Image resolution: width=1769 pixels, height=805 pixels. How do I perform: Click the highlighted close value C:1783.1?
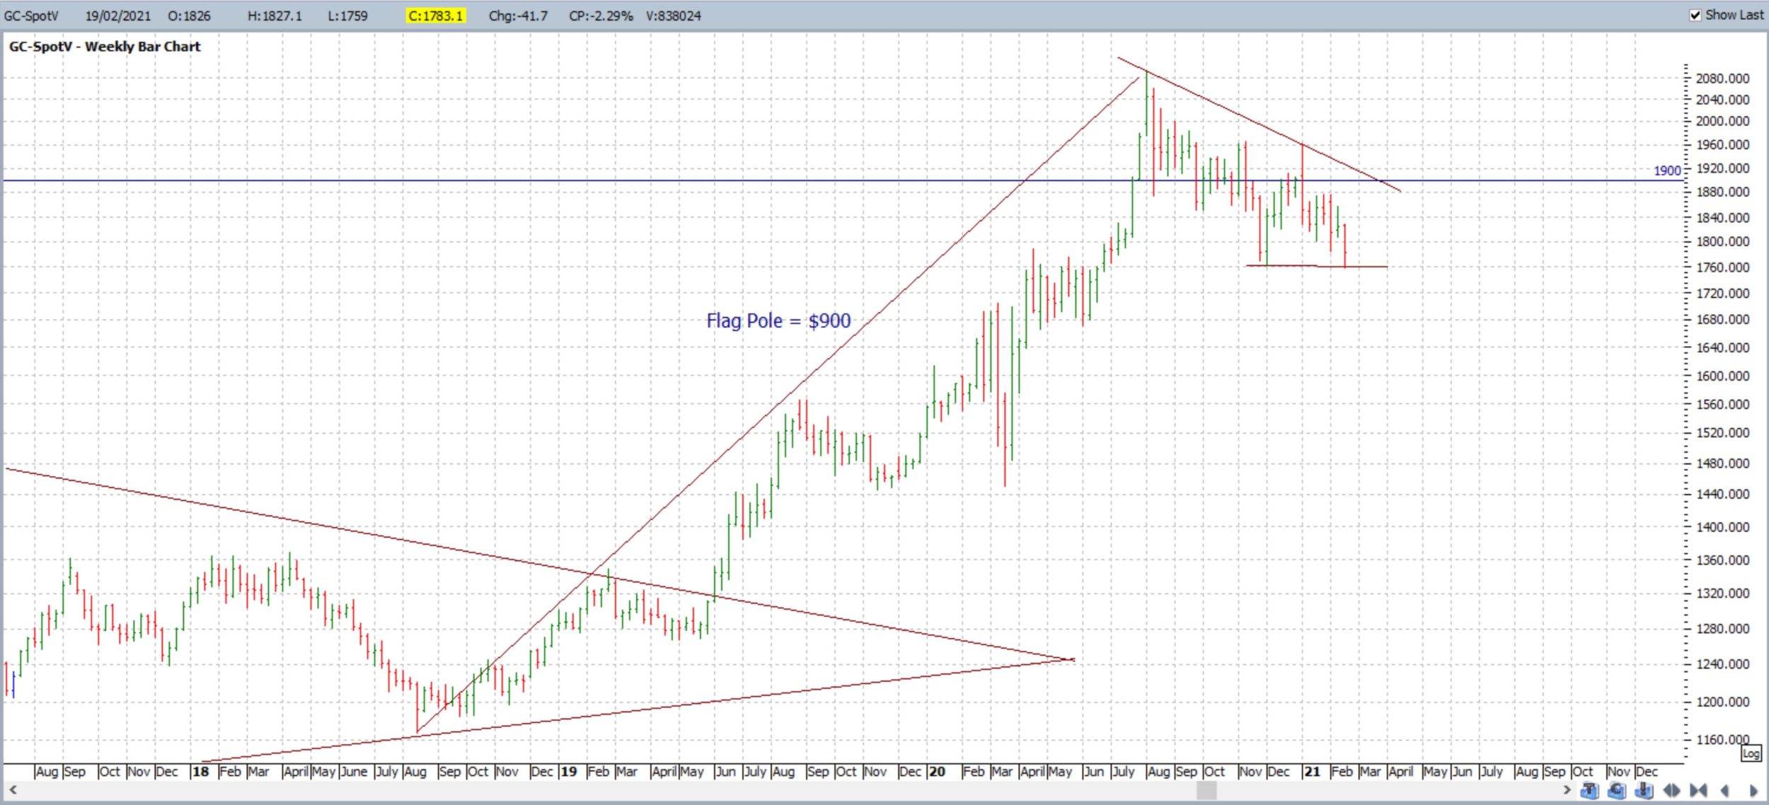(x=435, y=16)
